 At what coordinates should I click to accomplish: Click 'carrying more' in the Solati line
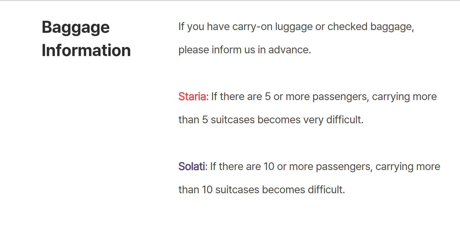[407, 166]
